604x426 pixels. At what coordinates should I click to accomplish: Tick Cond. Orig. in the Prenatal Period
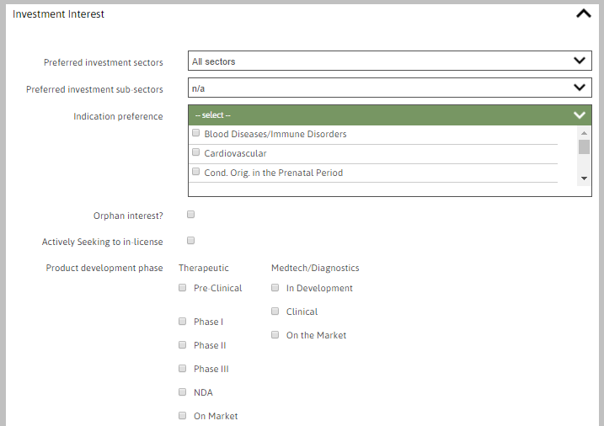(x=196, y=173)
